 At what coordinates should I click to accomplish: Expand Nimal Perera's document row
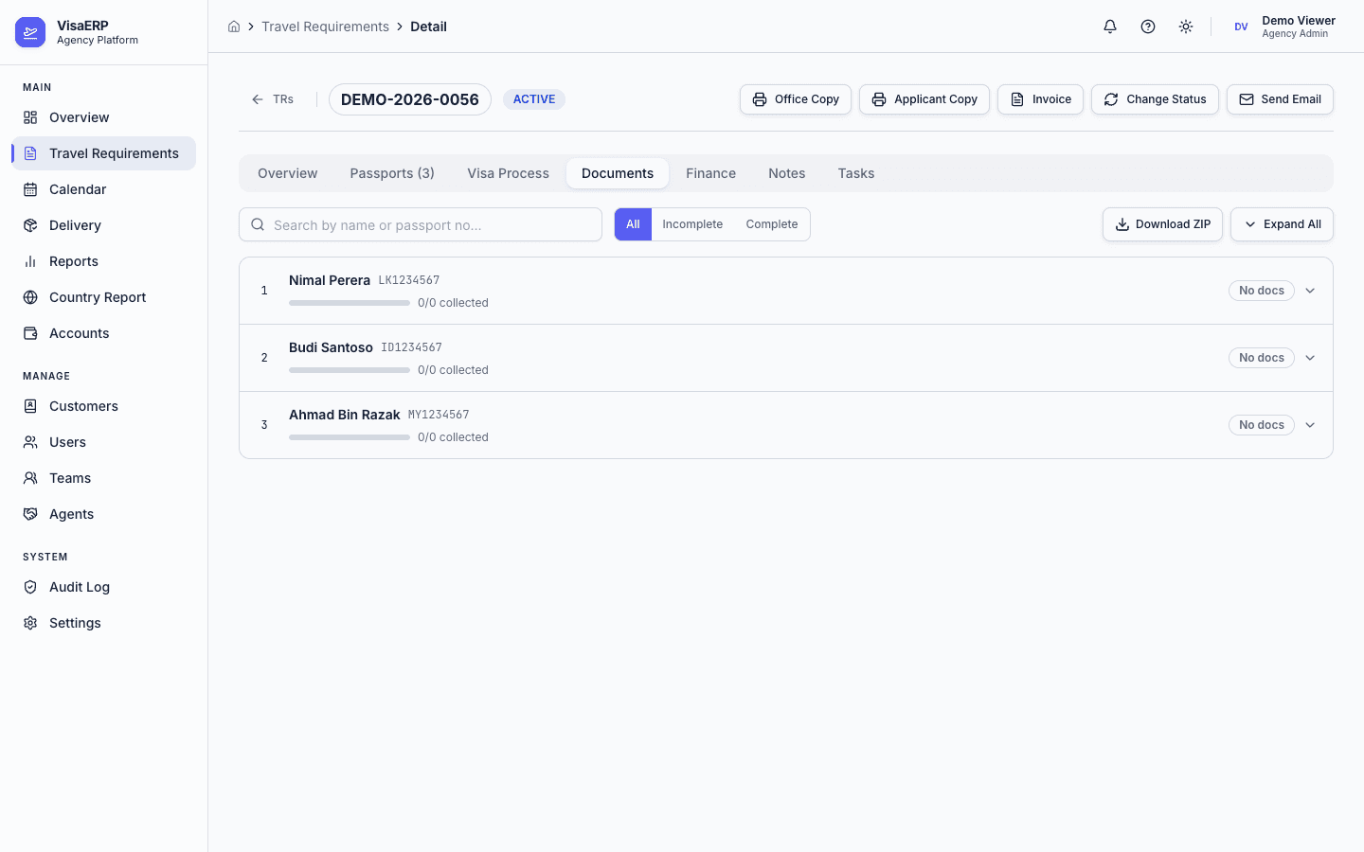pyautogui.click(x=1310, y=291)
